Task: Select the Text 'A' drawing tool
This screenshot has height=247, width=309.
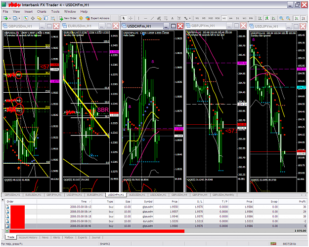Action: coord(173,18)
